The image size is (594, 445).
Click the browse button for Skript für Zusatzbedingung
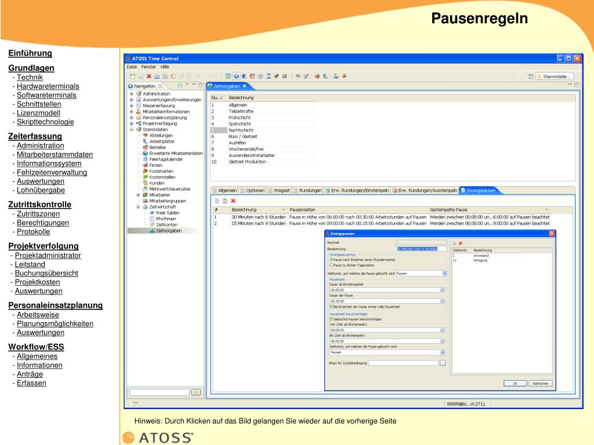443,363
